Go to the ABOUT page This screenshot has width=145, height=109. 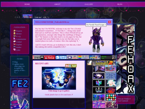click(57, 4)
